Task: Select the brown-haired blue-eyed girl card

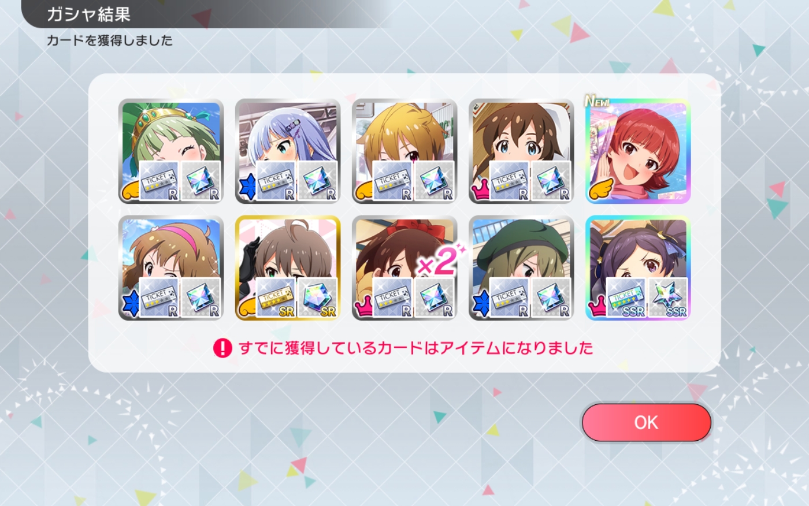Action: click(521, 151)
